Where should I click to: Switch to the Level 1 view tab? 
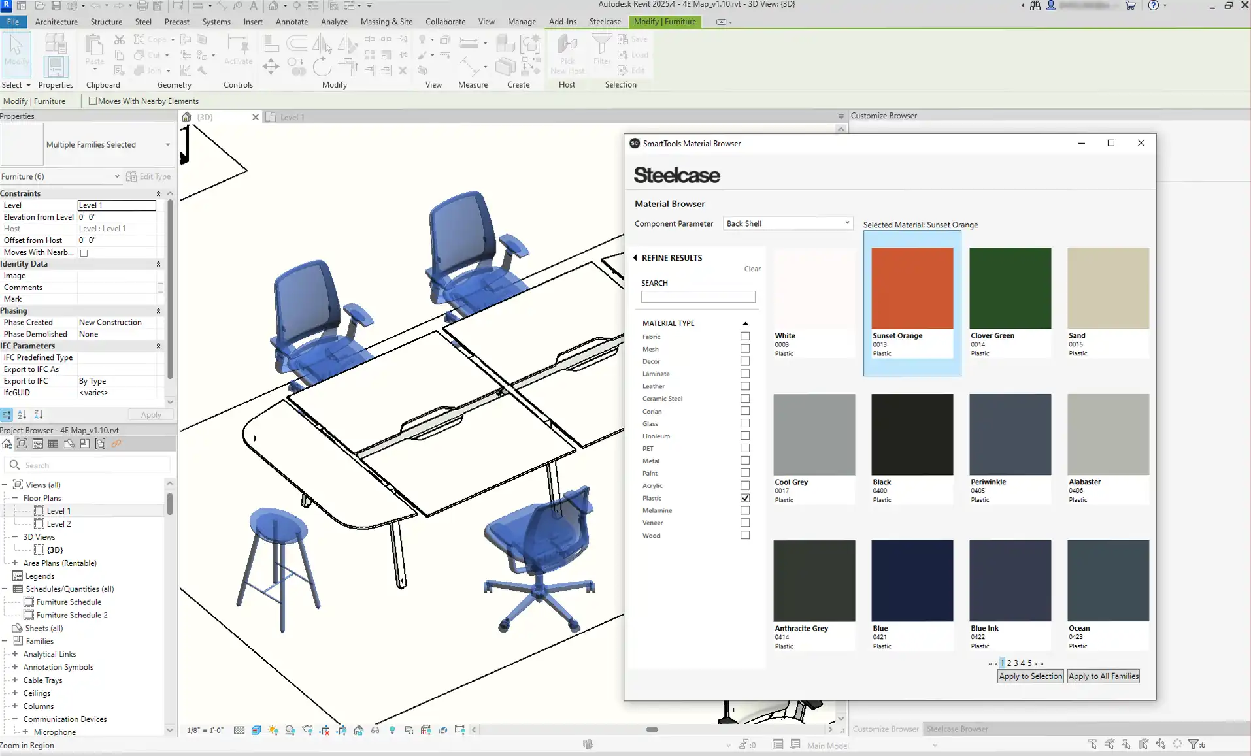click(292, 118)
